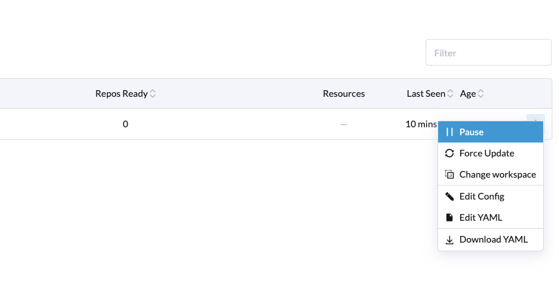Focus the Filter input field
Viewport: 559px width, 289px height.
point(488,52)
